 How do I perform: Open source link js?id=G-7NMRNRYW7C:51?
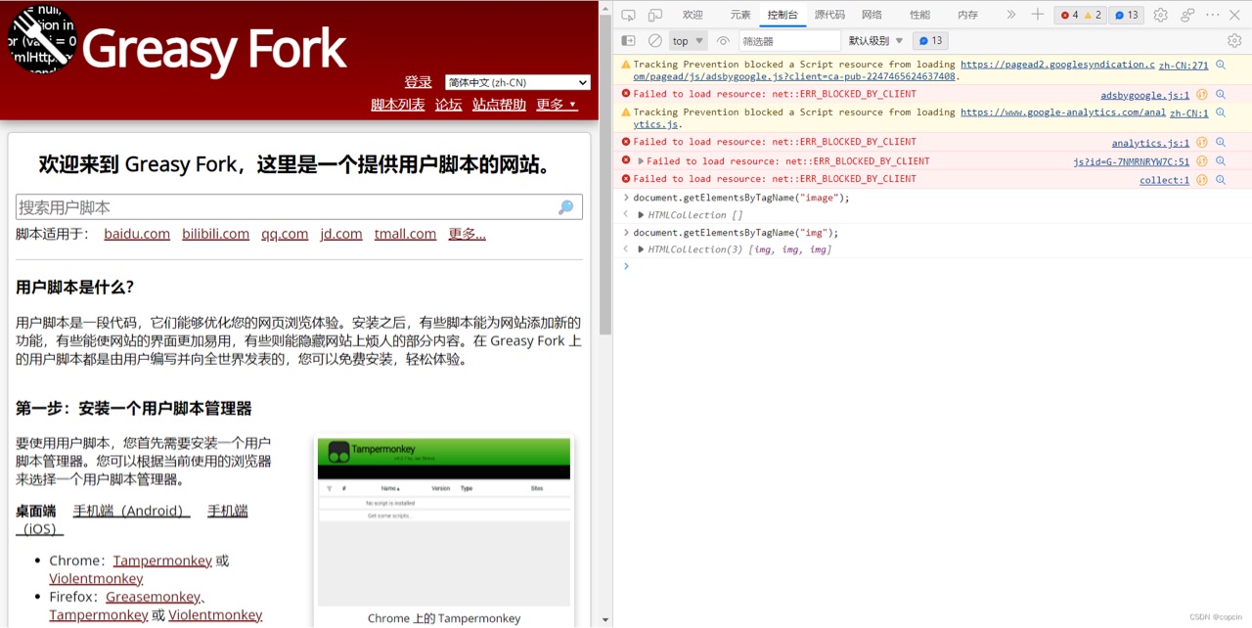[1132, 162]
